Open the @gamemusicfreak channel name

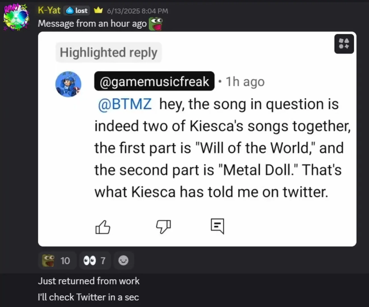(154, 82)
